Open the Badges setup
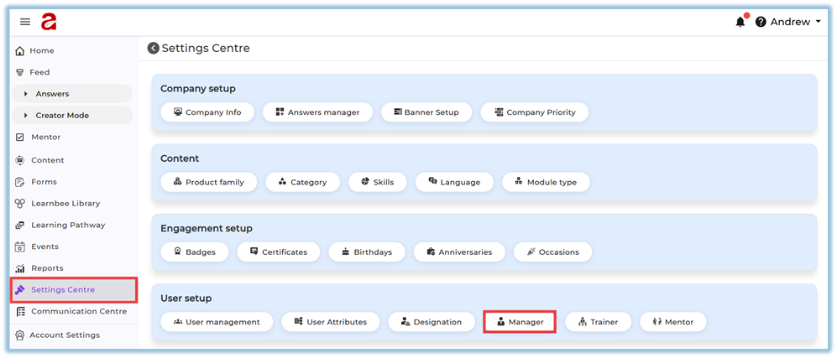Screen dimensions: 837x358 pyautogui.click(x=194, y=252)
